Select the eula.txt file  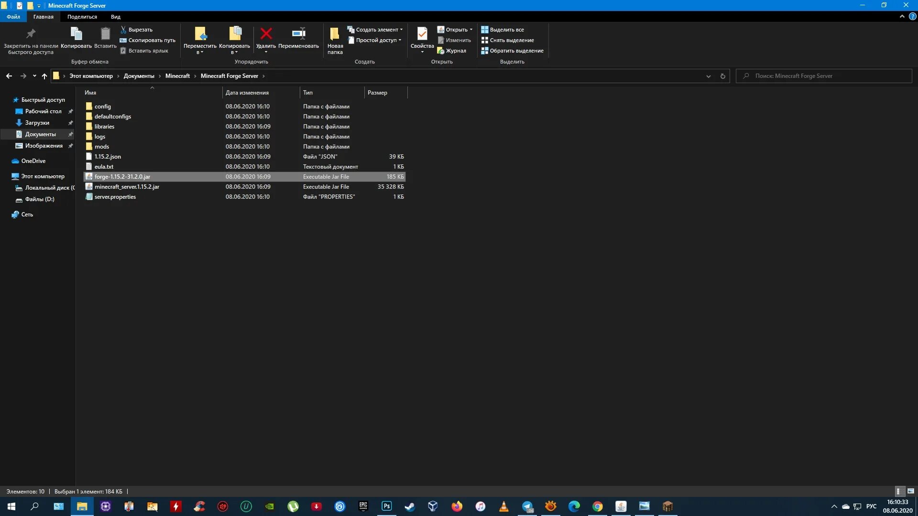pyautogui.click(x=244, y=167)
